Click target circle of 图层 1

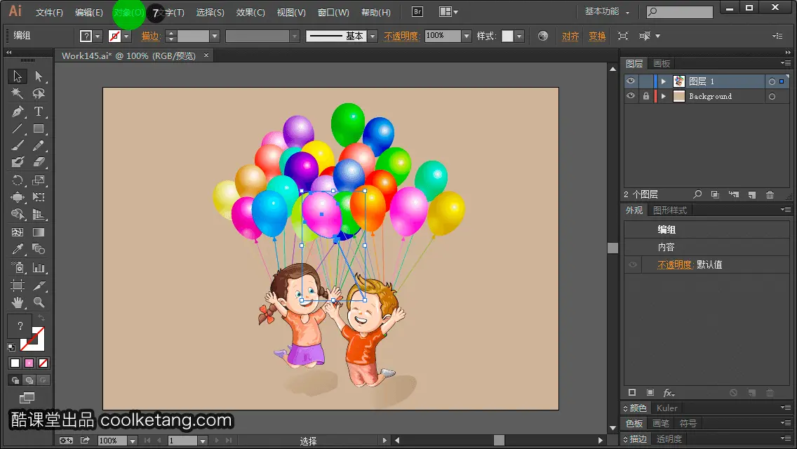coord(772,81)
